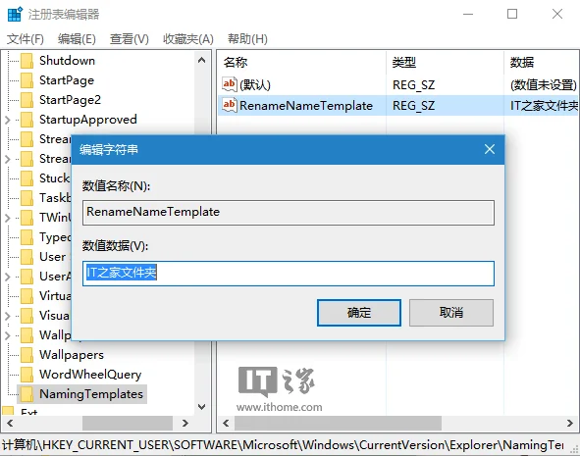Image resolution: width=580 pixels, height=456 pixels.
Task: Select the RenameNameTemplate string value icon
Action: pyautogui.click(x=229, y=105)
